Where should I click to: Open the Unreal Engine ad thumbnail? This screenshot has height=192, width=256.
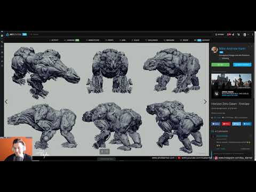(x=231, y=86)
